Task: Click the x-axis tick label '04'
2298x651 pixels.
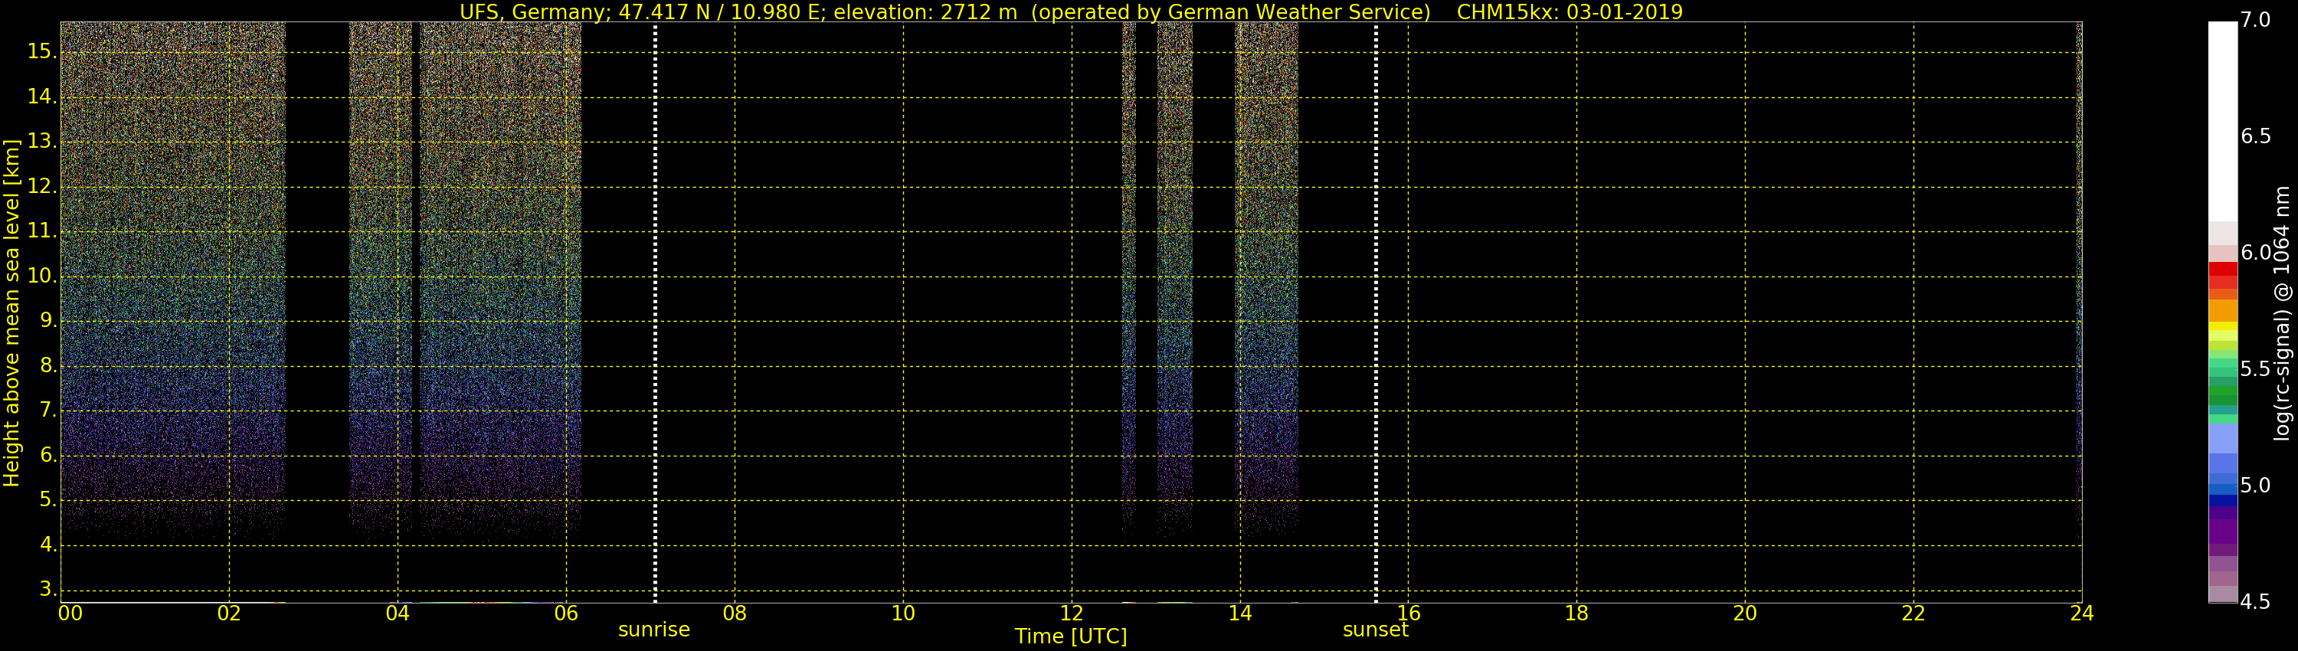Action: pos(398,613)
